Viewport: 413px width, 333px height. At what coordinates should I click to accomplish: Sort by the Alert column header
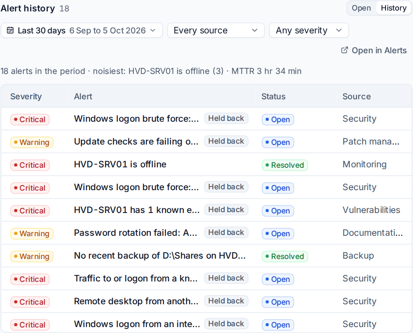point(83,96)
